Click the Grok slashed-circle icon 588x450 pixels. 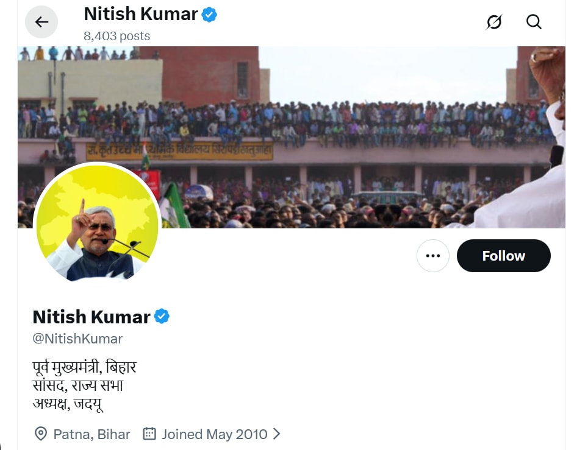[x=494, y=22]
